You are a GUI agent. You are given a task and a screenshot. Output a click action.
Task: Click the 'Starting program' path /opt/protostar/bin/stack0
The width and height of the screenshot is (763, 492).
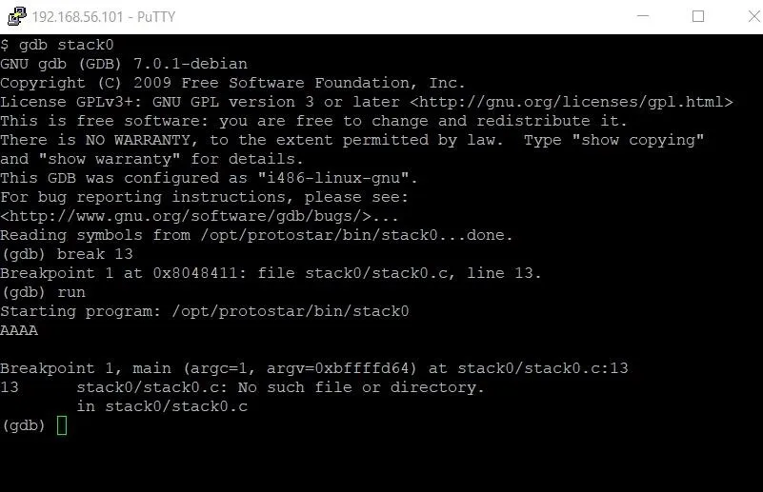(x=291, y=311)
